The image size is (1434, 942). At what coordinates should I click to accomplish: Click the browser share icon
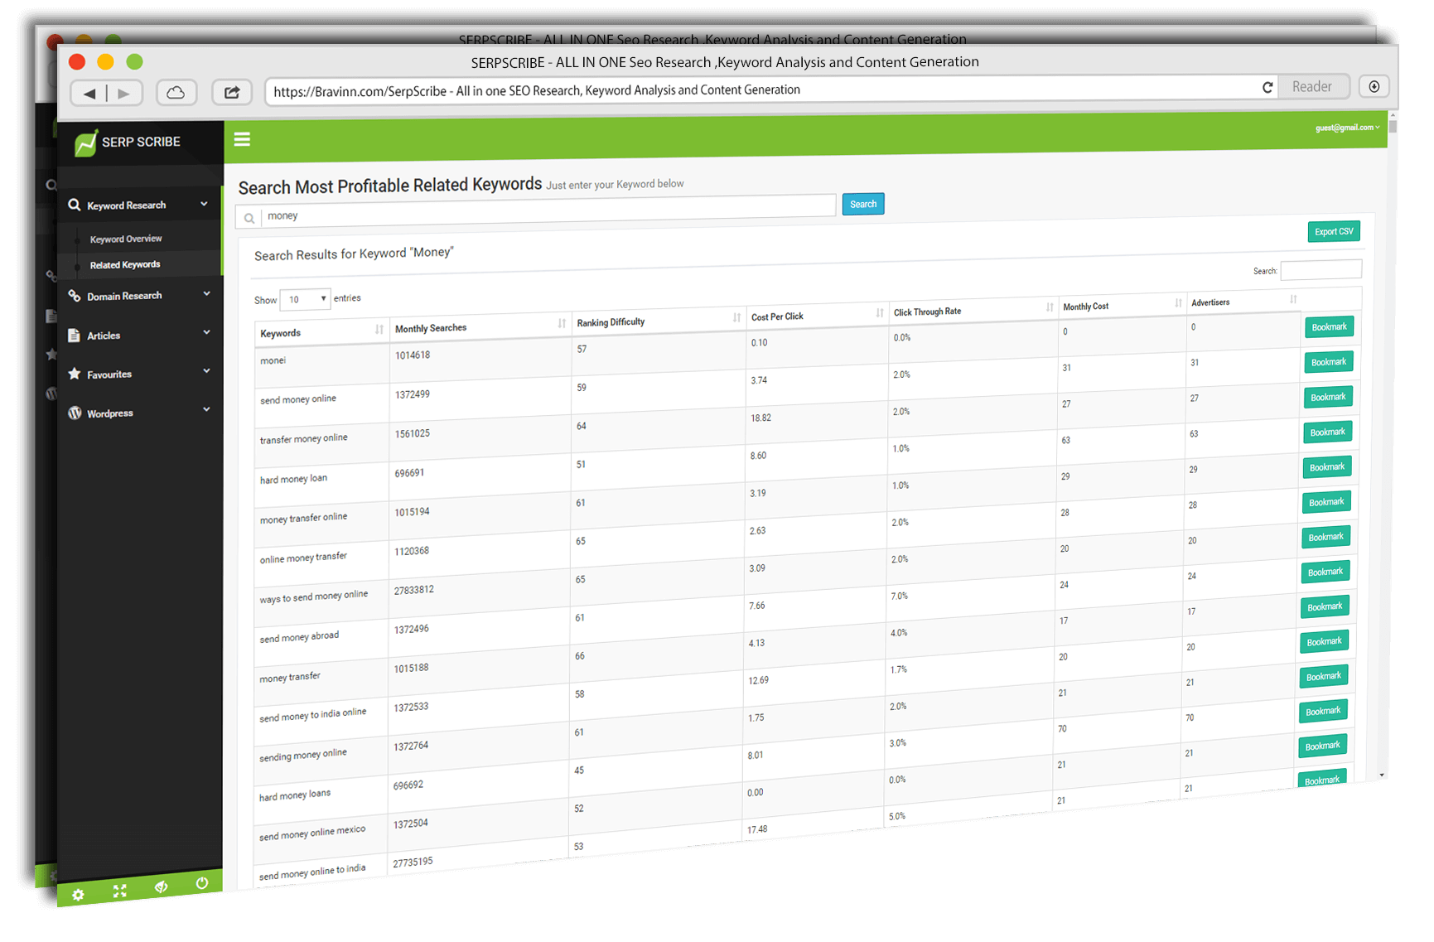click(x=232, y=92)
